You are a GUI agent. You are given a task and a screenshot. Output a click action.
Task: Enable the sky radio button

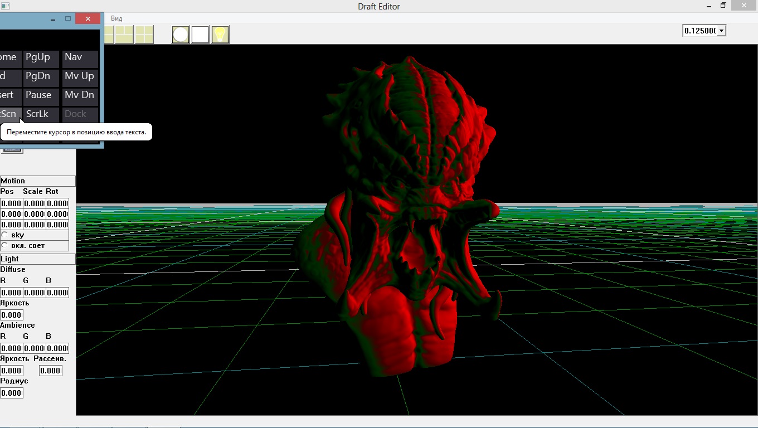tap(5, 235)
